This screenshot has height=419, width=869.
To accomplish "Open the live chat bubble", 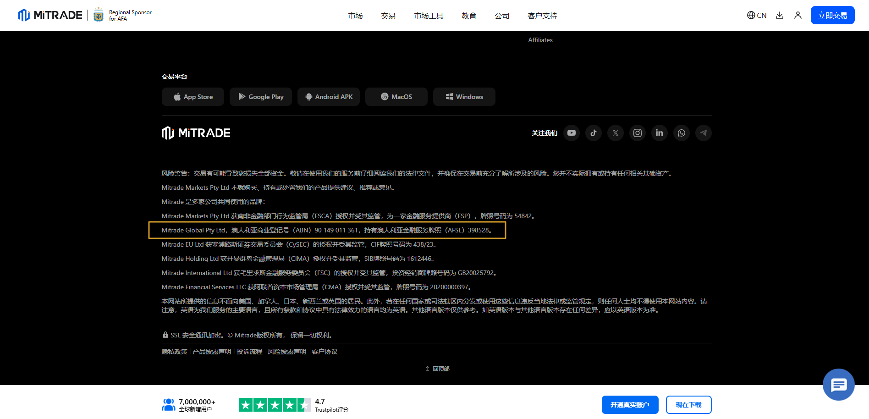I will (x=839, y=385).
